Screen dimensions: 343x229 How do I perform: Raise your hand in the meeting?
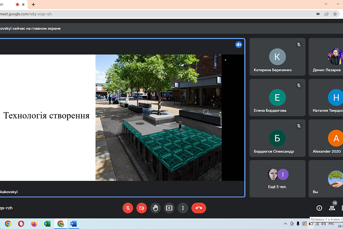[x=155, y=208]
